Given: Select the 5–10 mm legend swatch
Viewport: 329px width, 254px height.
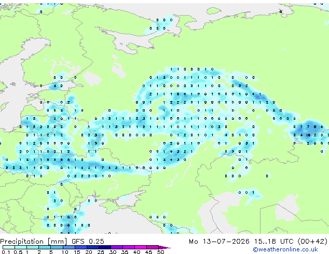Looking at the screenshot, I should [57, 247].
